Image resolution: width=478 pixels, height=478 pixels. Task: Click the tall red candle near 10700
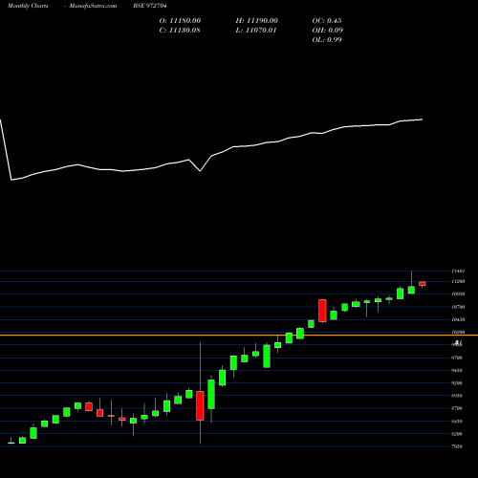point(322,311)
